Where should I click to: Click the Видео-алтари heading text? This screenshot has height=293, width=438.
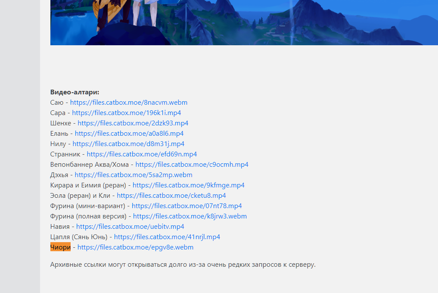click(x=75, y=92)
